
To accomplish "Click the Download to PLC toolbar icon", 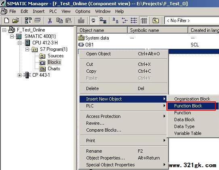I will (81, 21).
